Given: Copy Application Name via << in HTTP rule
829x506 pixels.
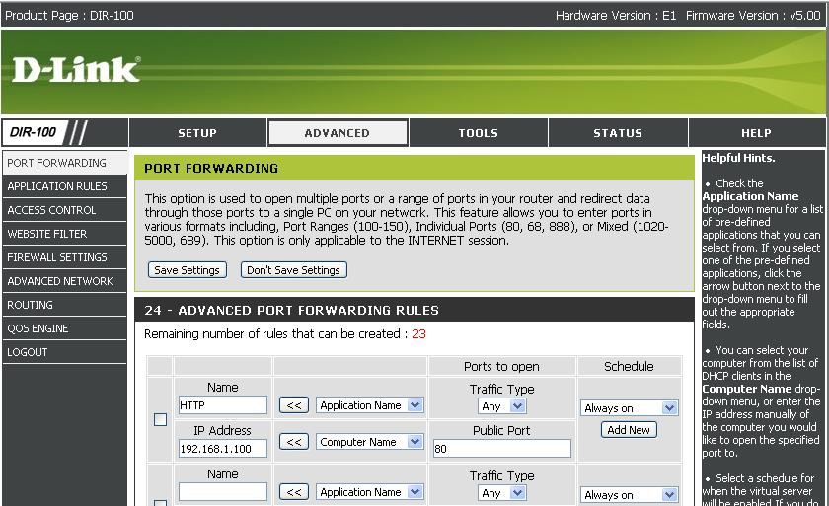Looking at the screenshot, I should (x=294, y=405).
